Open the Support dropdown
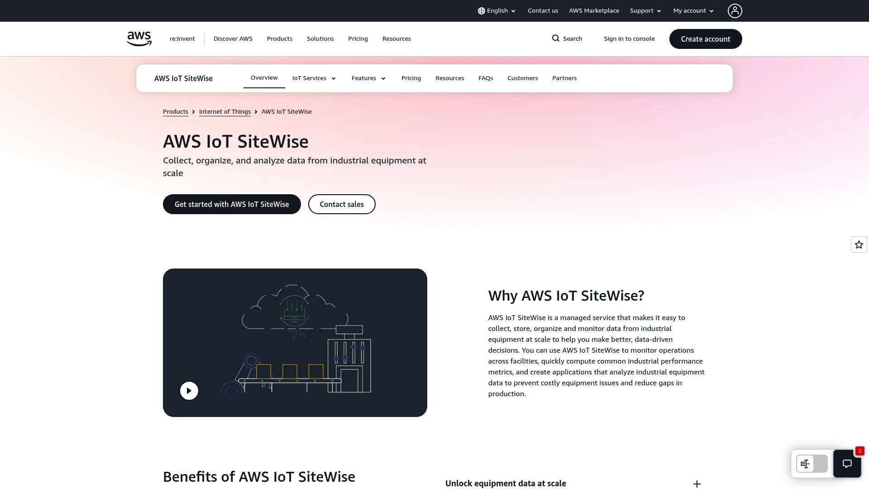 point(645,11)
